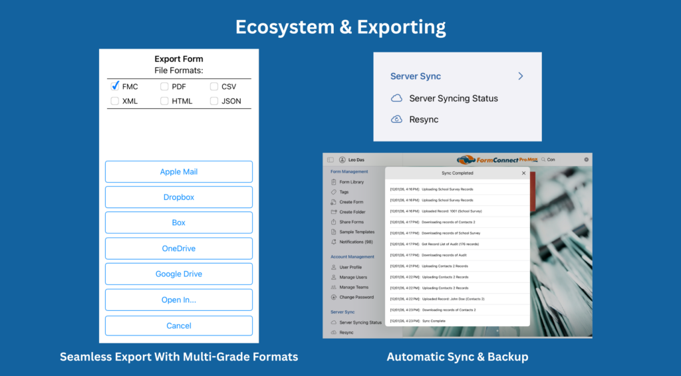Viewport: 681px width, 376px height.
Task: Open Notifications (98) bell icon
Action: [333, 242]
